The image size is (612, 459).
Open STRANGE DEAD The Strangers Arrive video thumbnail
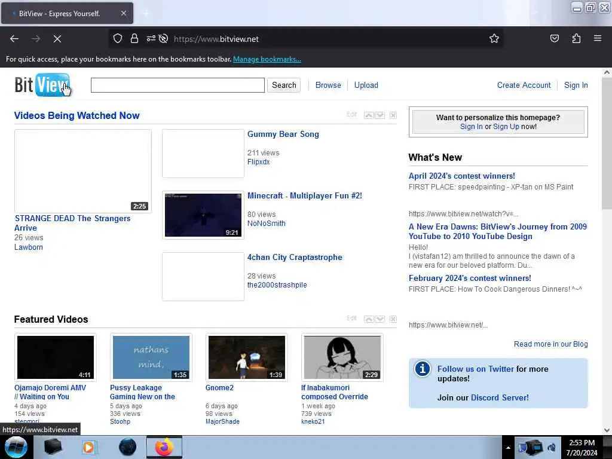pos(82,171)
